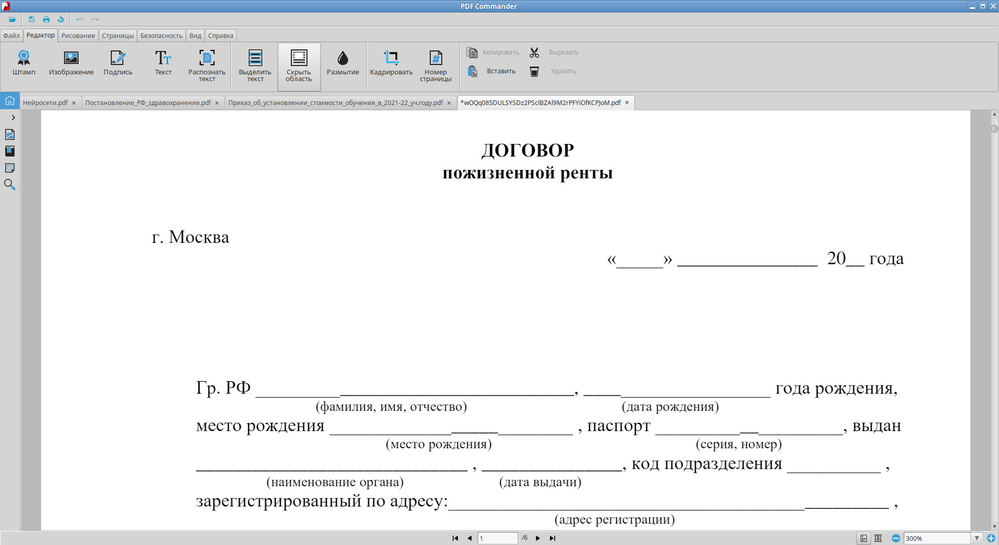Activate Выделить текст highlight tool

[x=255, y=66]
